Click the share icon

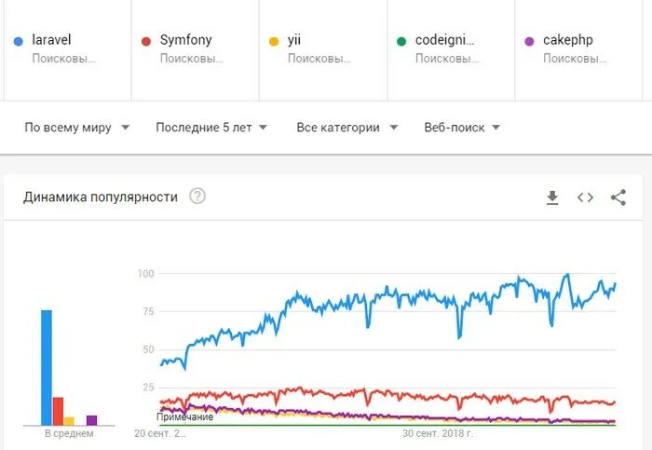click(x=618, y=198)
